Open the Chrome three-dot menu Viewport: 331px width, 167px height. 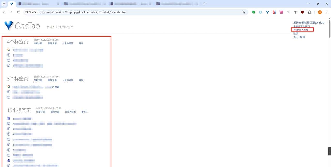point(327,12)
